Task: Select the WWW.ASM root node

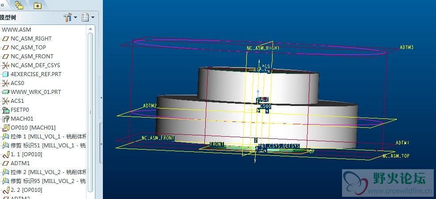Action: coord(16,29)
